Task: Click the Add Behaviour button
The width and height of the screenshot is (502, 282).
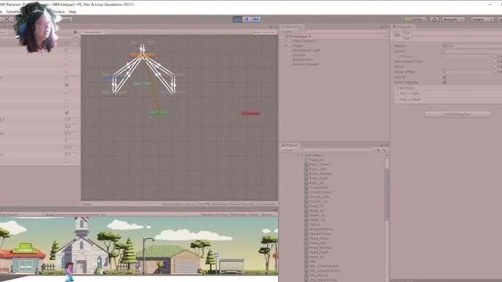Action: 458,114
